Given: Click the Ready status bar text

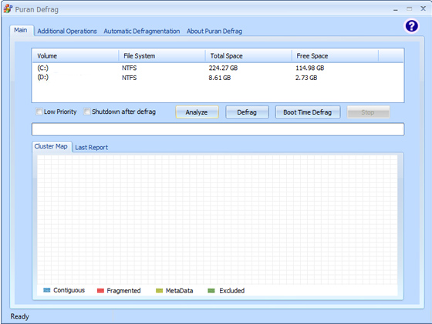Looking at the screenshot, I should [x=19, y=316].
